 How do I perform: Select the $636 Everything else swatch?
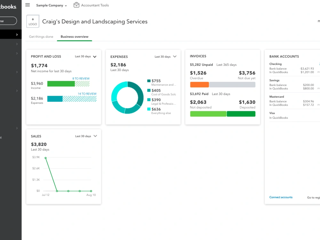point(149,109)
